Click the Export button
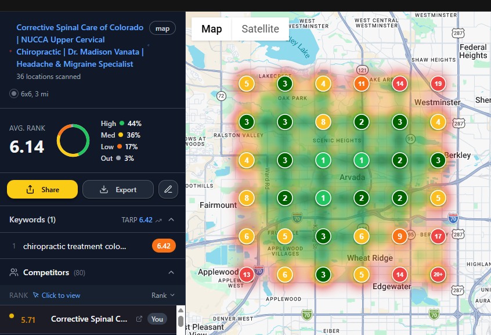The image size is (491, 335). click(x=118, y=189)
